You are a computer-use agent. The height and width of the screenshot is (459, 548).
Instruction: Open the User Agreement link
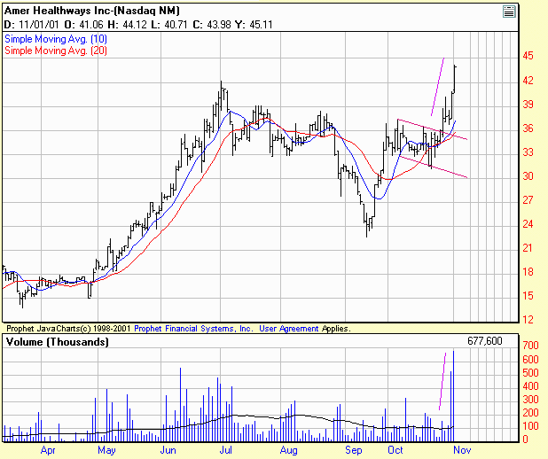[289, 329]
